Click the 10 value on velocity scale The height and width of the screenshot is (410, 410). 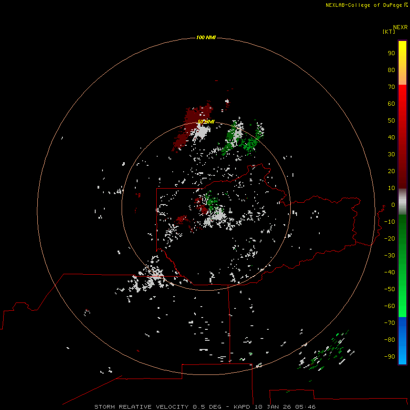tap(391, 188)
